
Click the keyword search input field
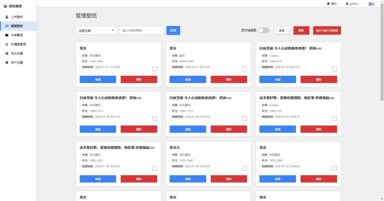pos(142,31)
